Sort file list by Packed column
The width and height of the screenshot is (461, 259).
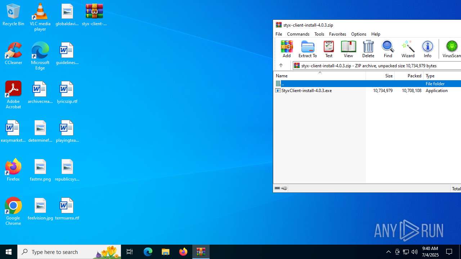tap(409, 76)
